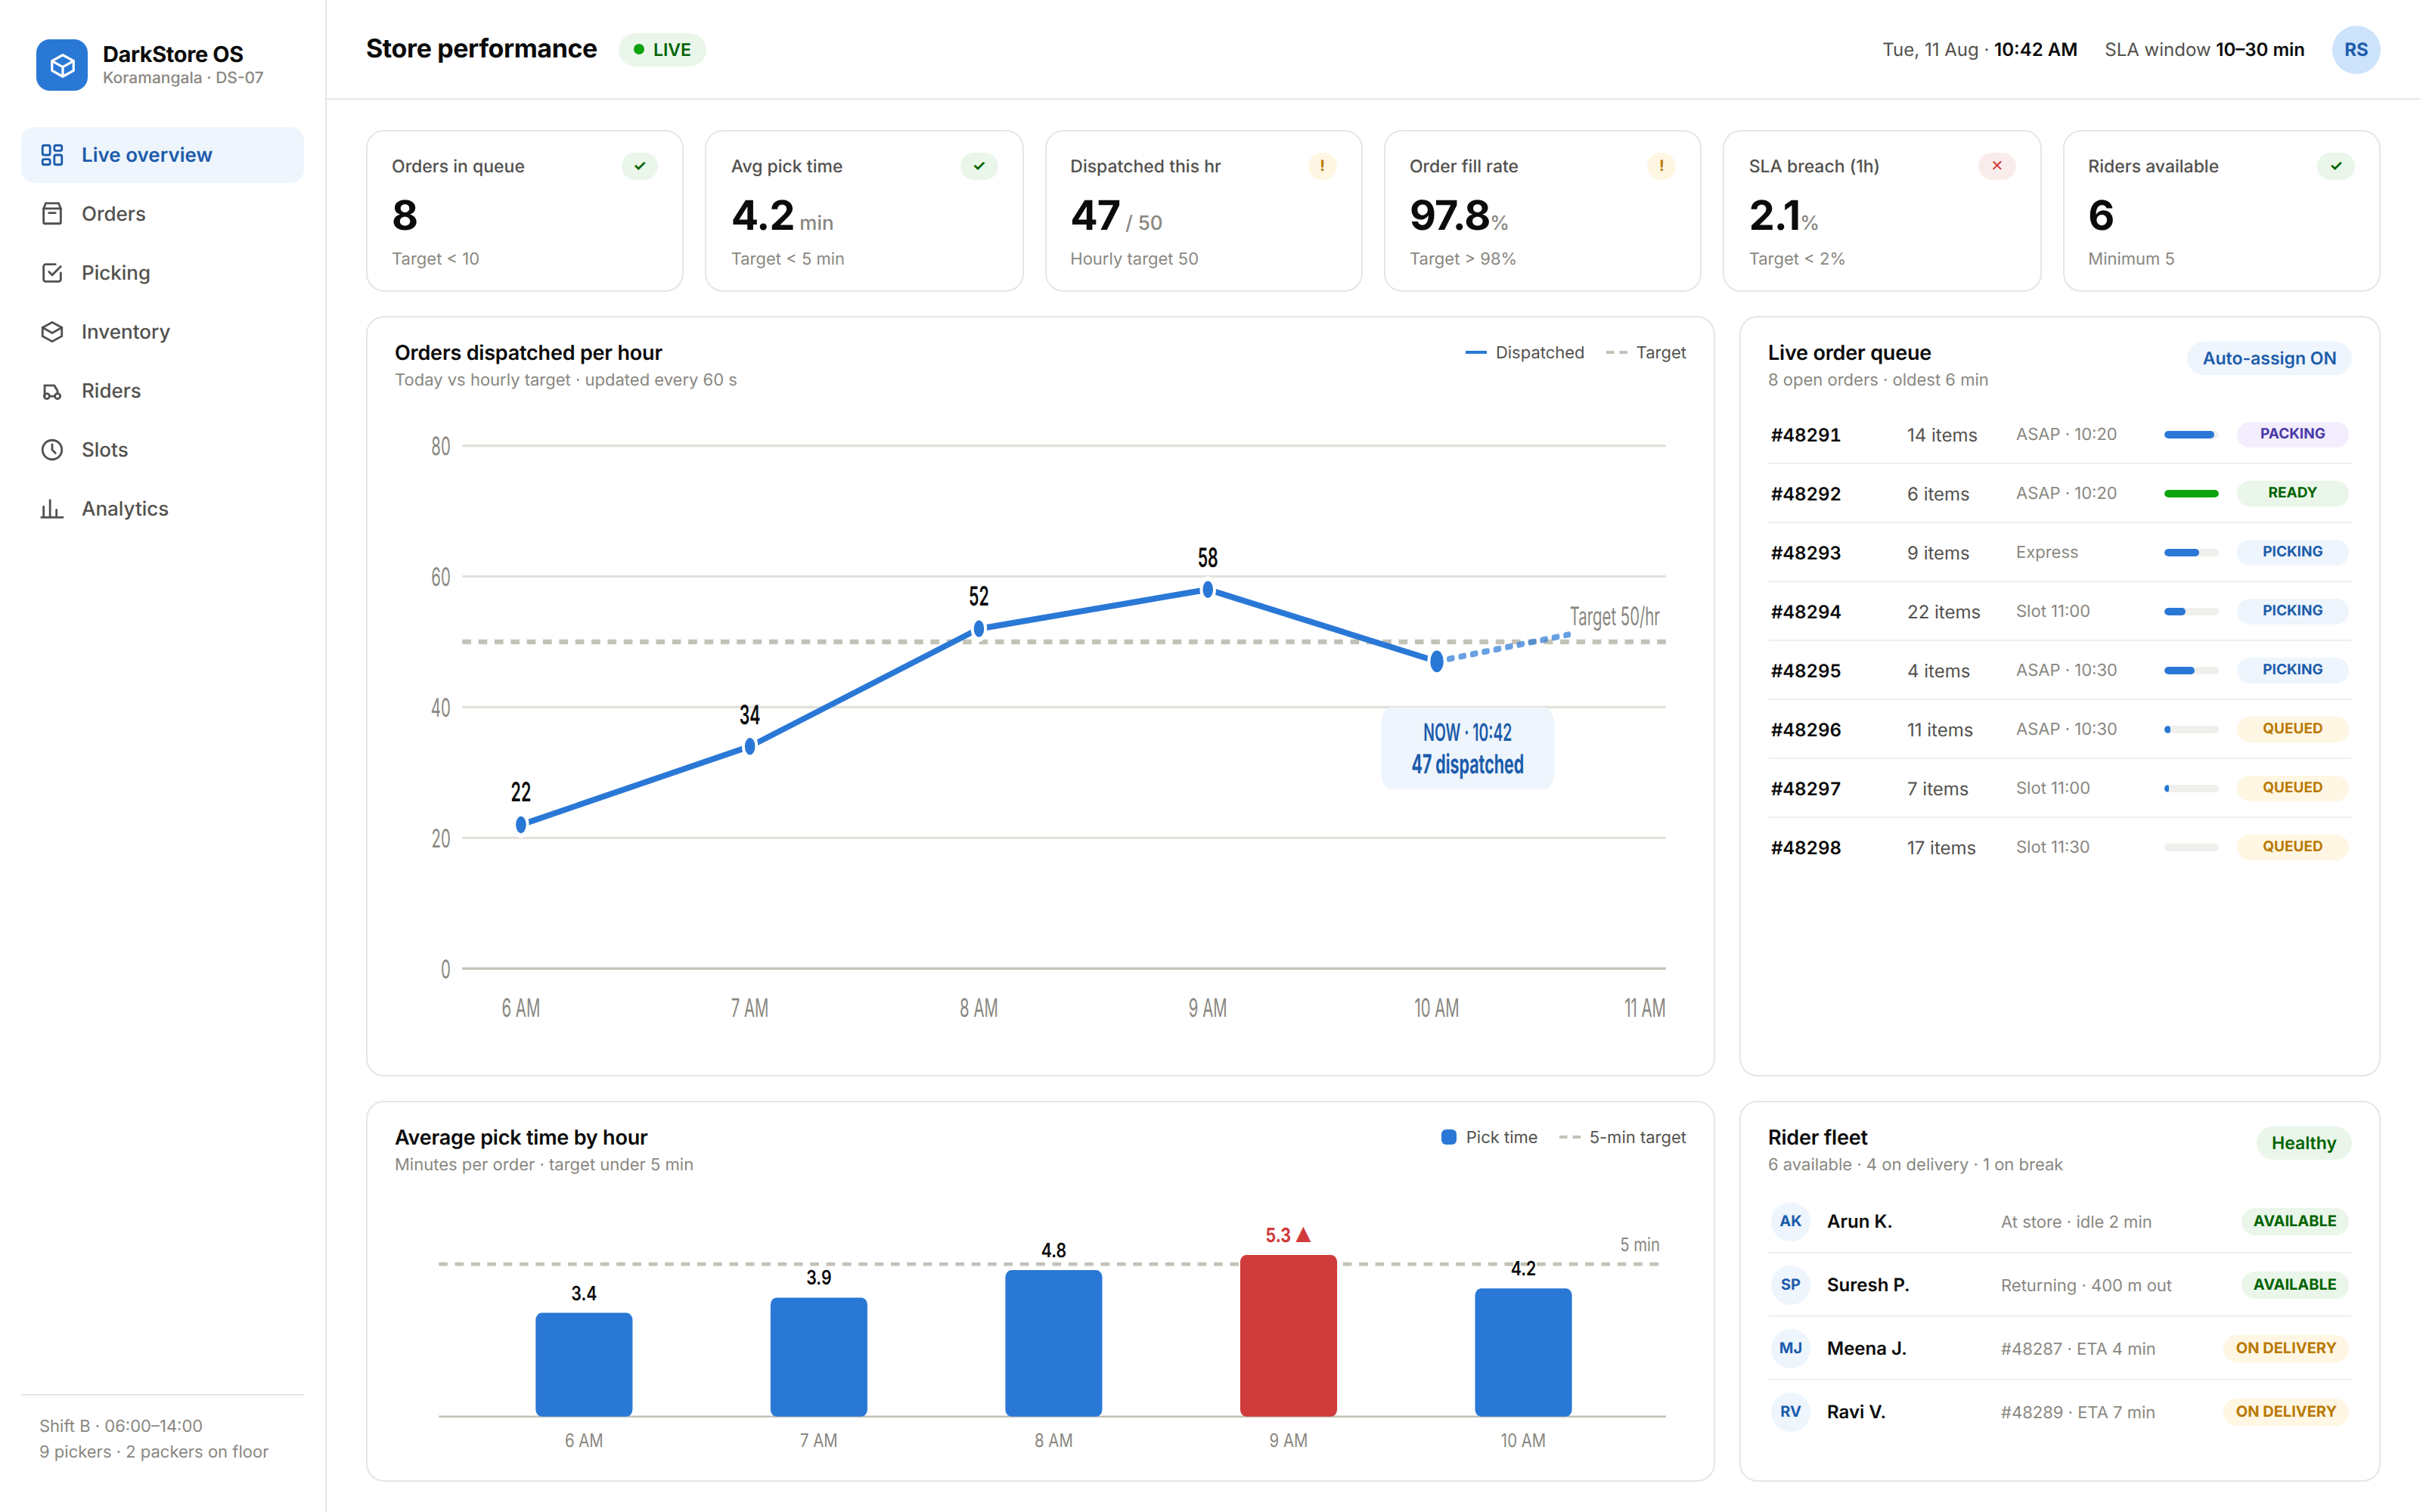Click the progress bar of order #48294
The height and width of the screenshot is (1512, 2420).
pos(2191,612)
